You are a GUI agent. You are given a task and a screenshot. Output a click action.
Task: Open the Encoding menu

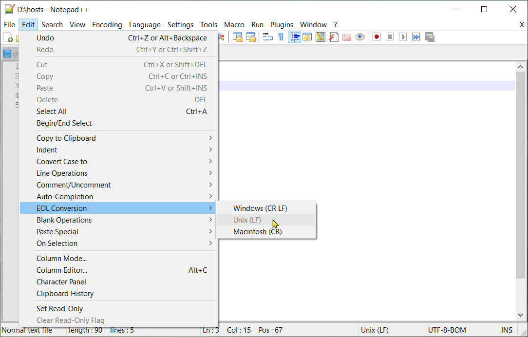(x=107, y=24)
